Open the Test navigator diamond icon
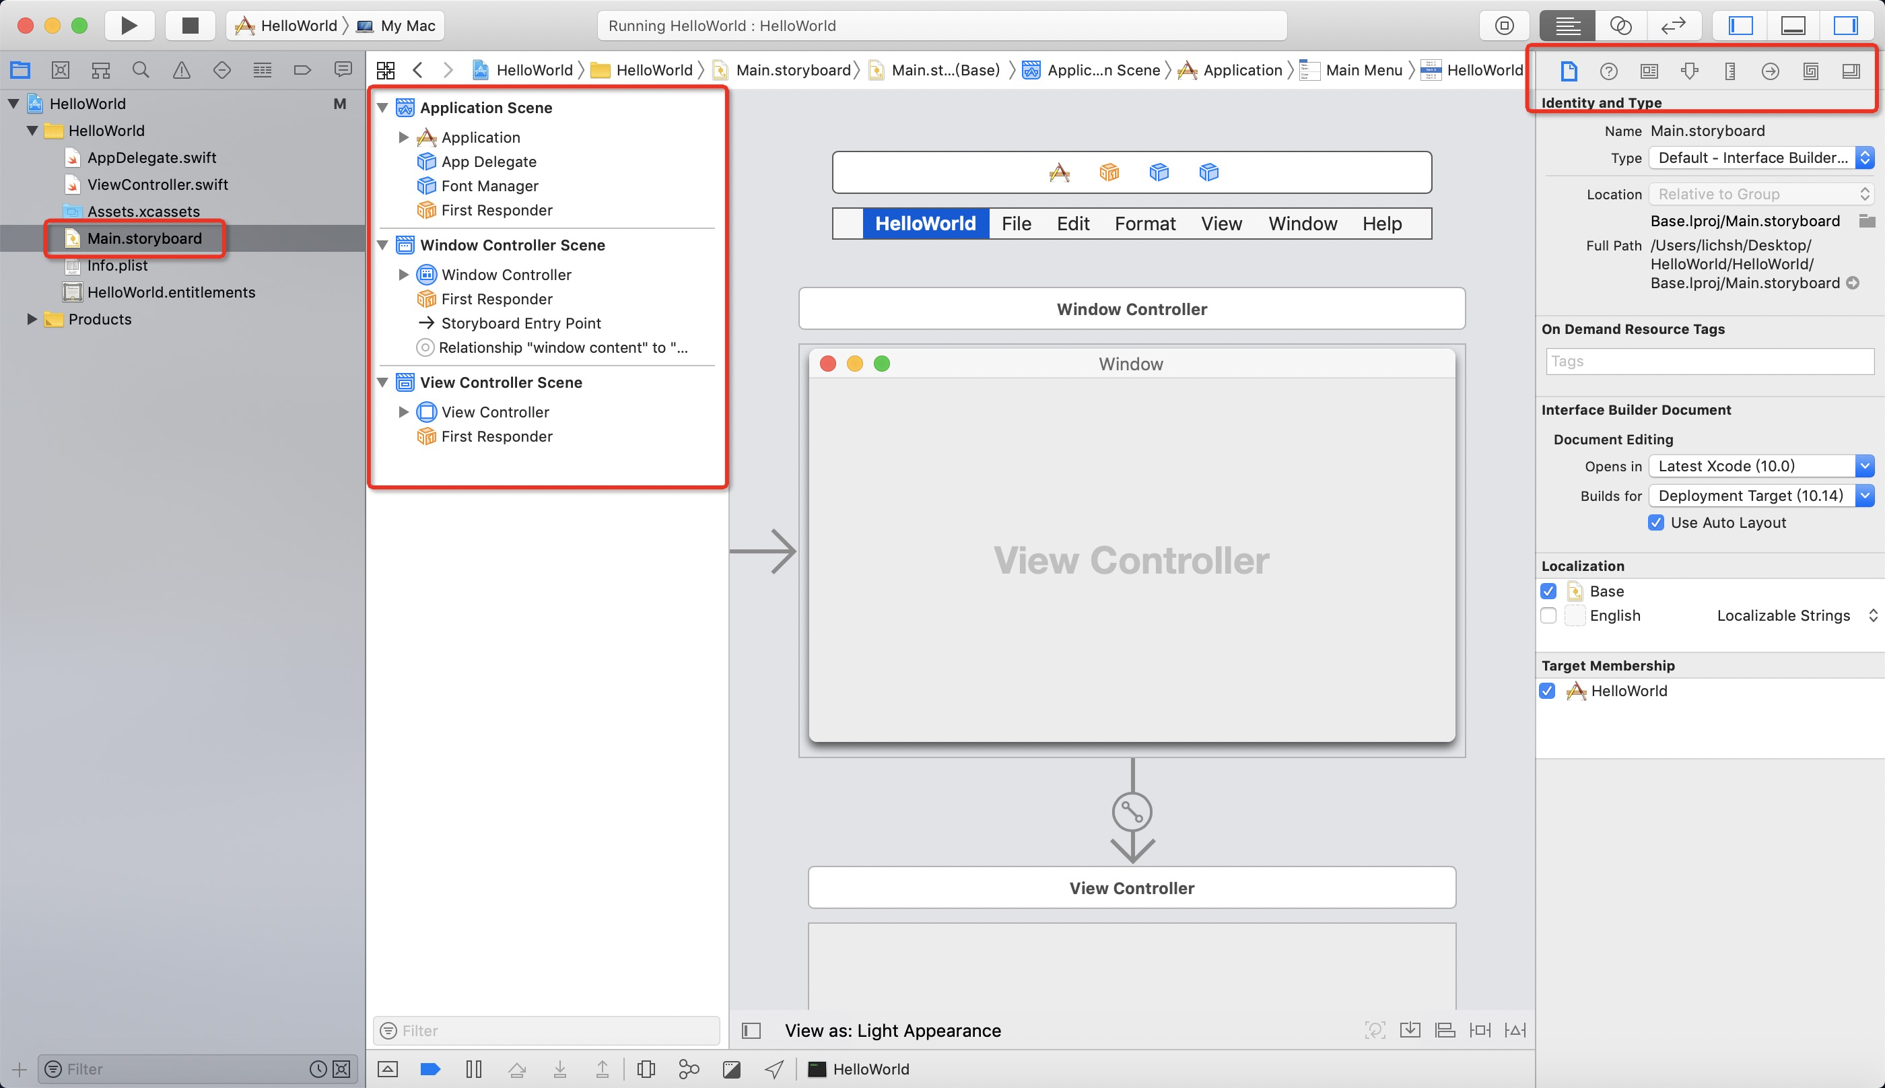1885x1088 pixels. pos(222,70)
